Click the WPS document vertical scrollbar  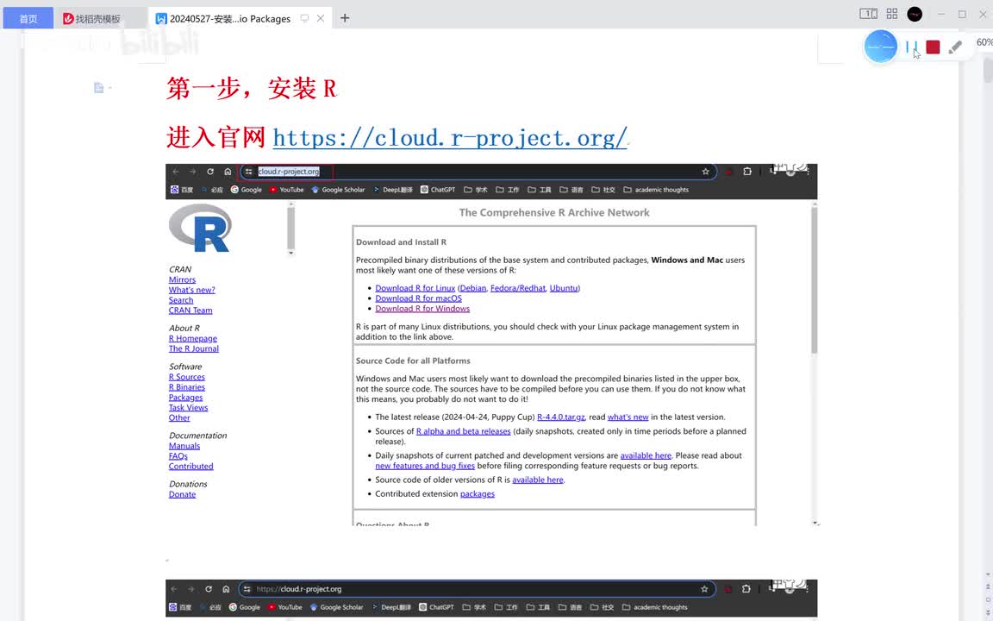(x=988, y=70)
